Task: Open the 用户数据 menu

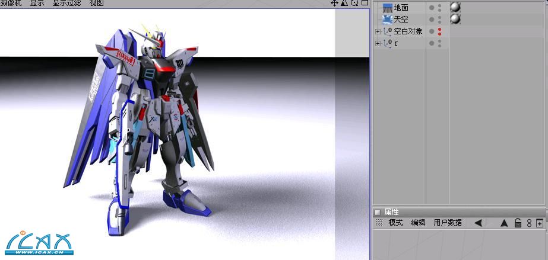Action: point(448,223)
